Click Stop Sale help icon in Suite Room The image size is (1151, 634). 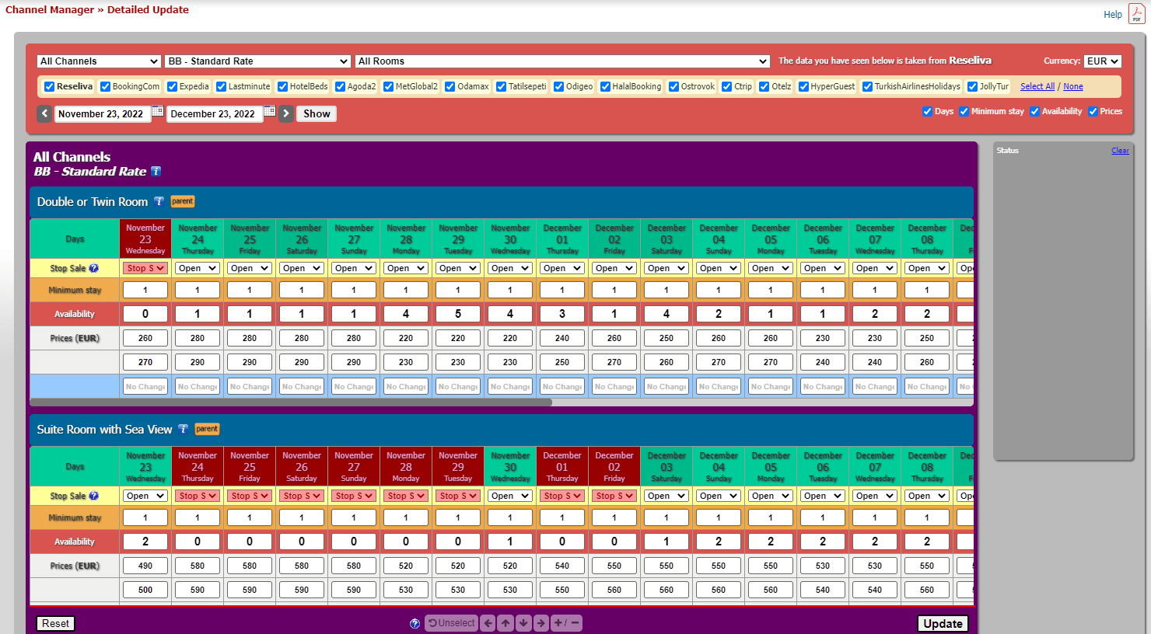pyautogui.click(x=93, y=496)
